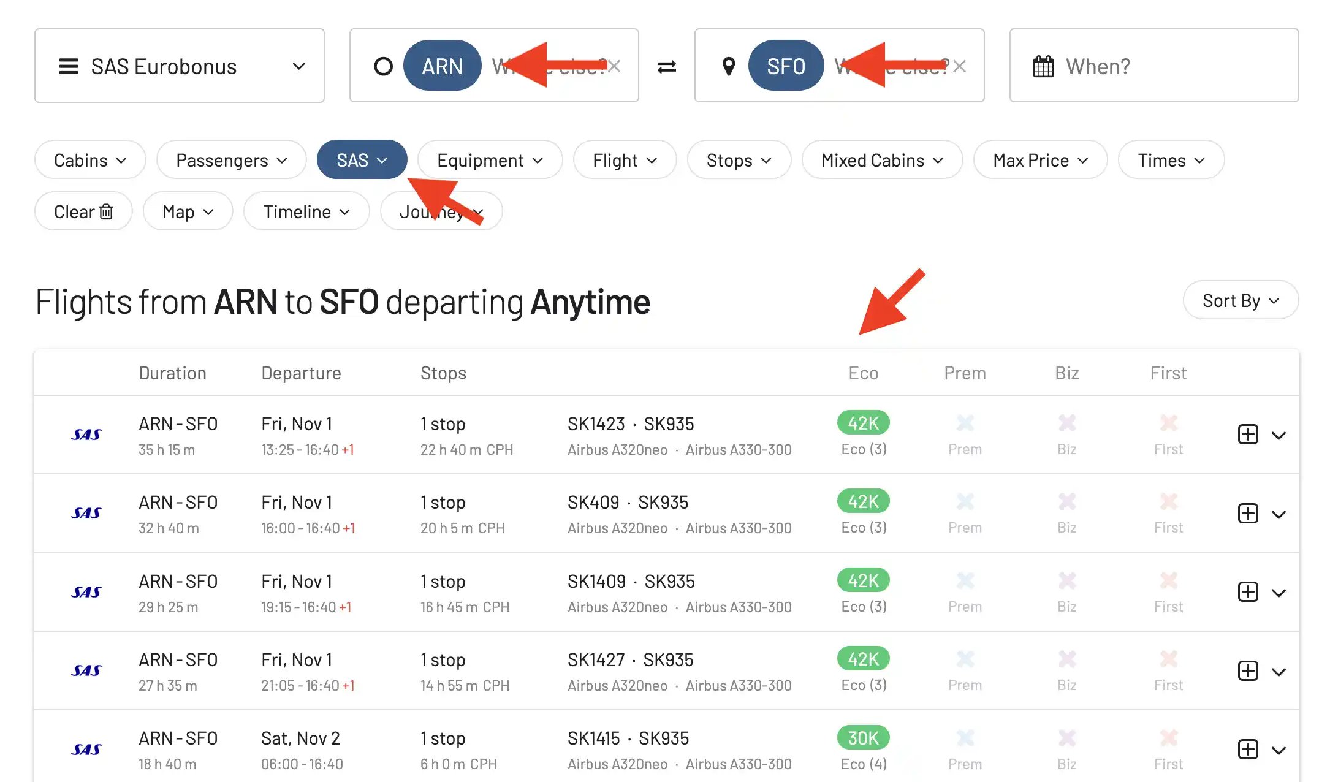Click the Stops column header
The image size is (1330, 782).
[x=443, y=373]
